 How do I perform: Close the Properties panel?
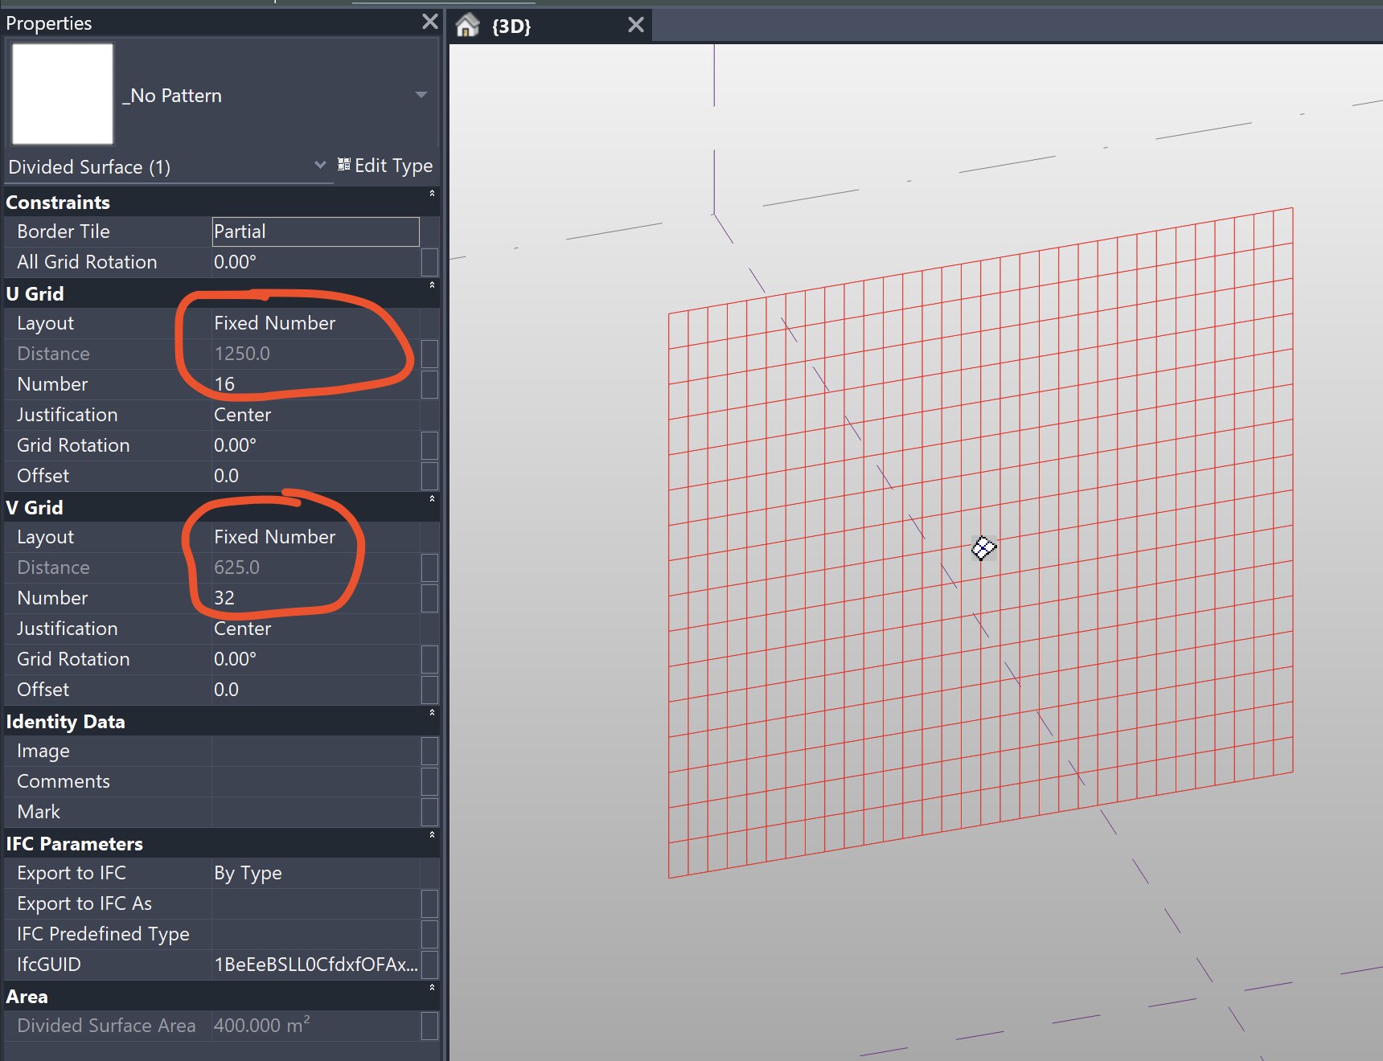430,22
